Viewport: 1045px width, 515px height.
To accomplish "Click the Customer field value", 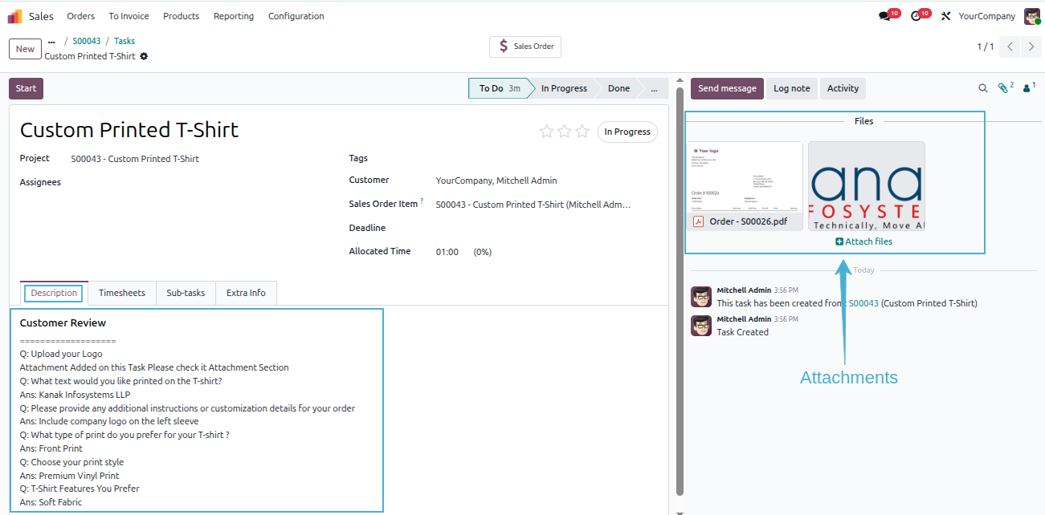I will pyautogui.click(x=496, y=181).
